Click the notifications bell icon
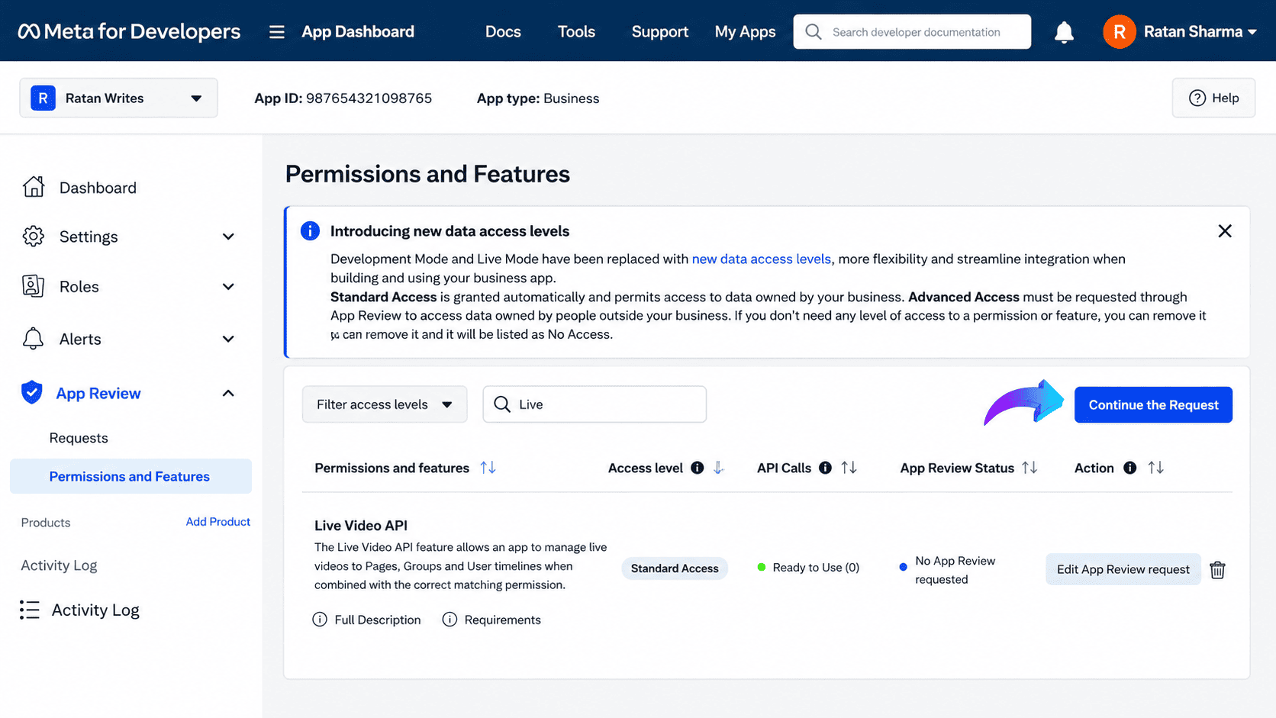Image resolution: width=1276 pixels, height=718 pixels. (1064, 32)
